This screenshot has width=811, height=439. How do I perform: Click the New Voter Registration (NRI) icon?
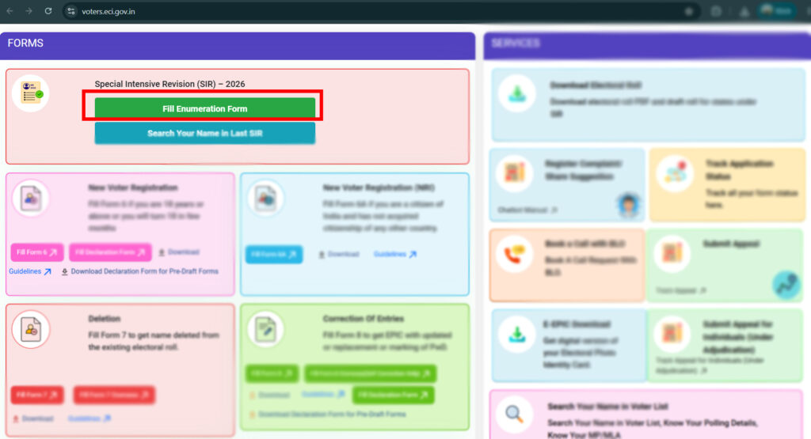coord(265,198)
